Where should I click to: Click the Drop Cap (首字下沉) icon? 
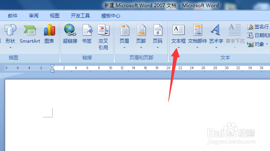coord(235,30)
